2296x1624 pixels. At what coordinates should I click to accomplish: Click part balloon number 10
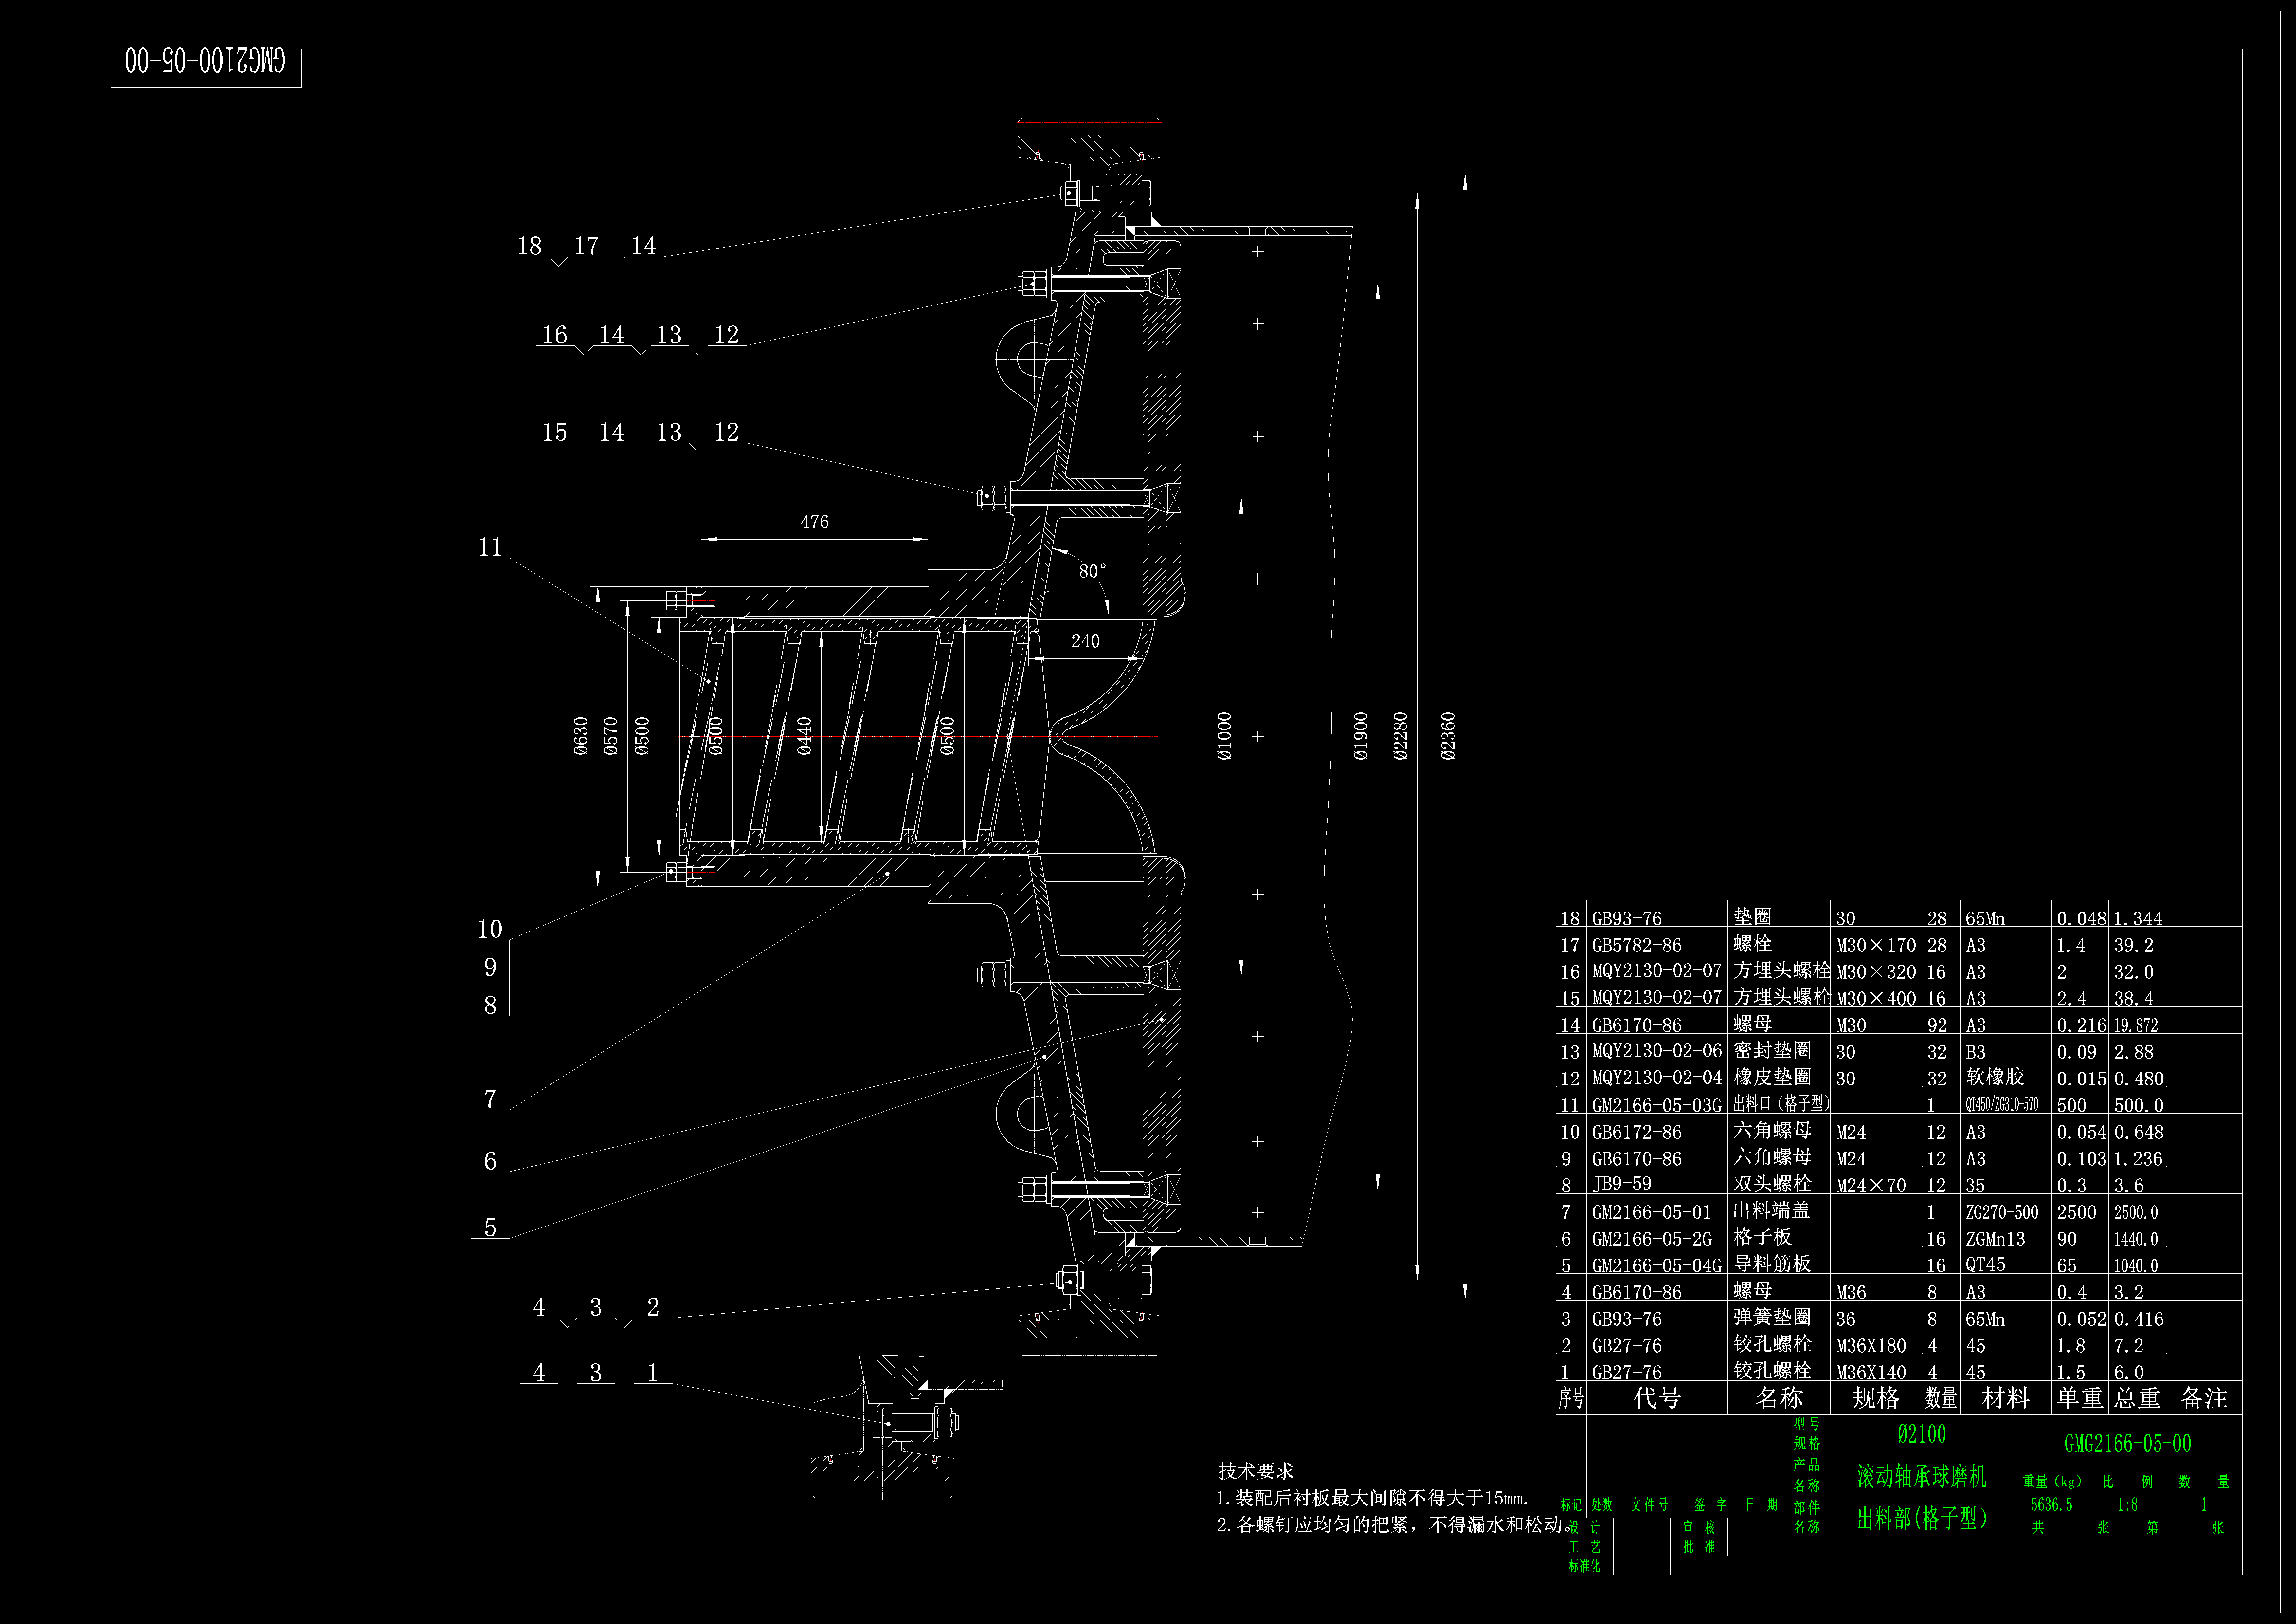tap(490, 930)
